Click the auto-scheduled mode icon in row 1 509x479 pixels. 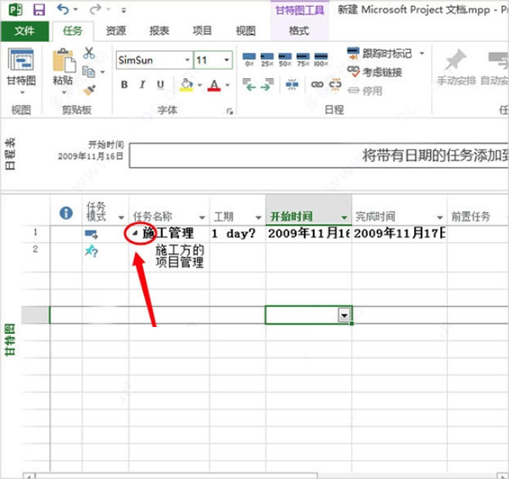click(92, 234)
